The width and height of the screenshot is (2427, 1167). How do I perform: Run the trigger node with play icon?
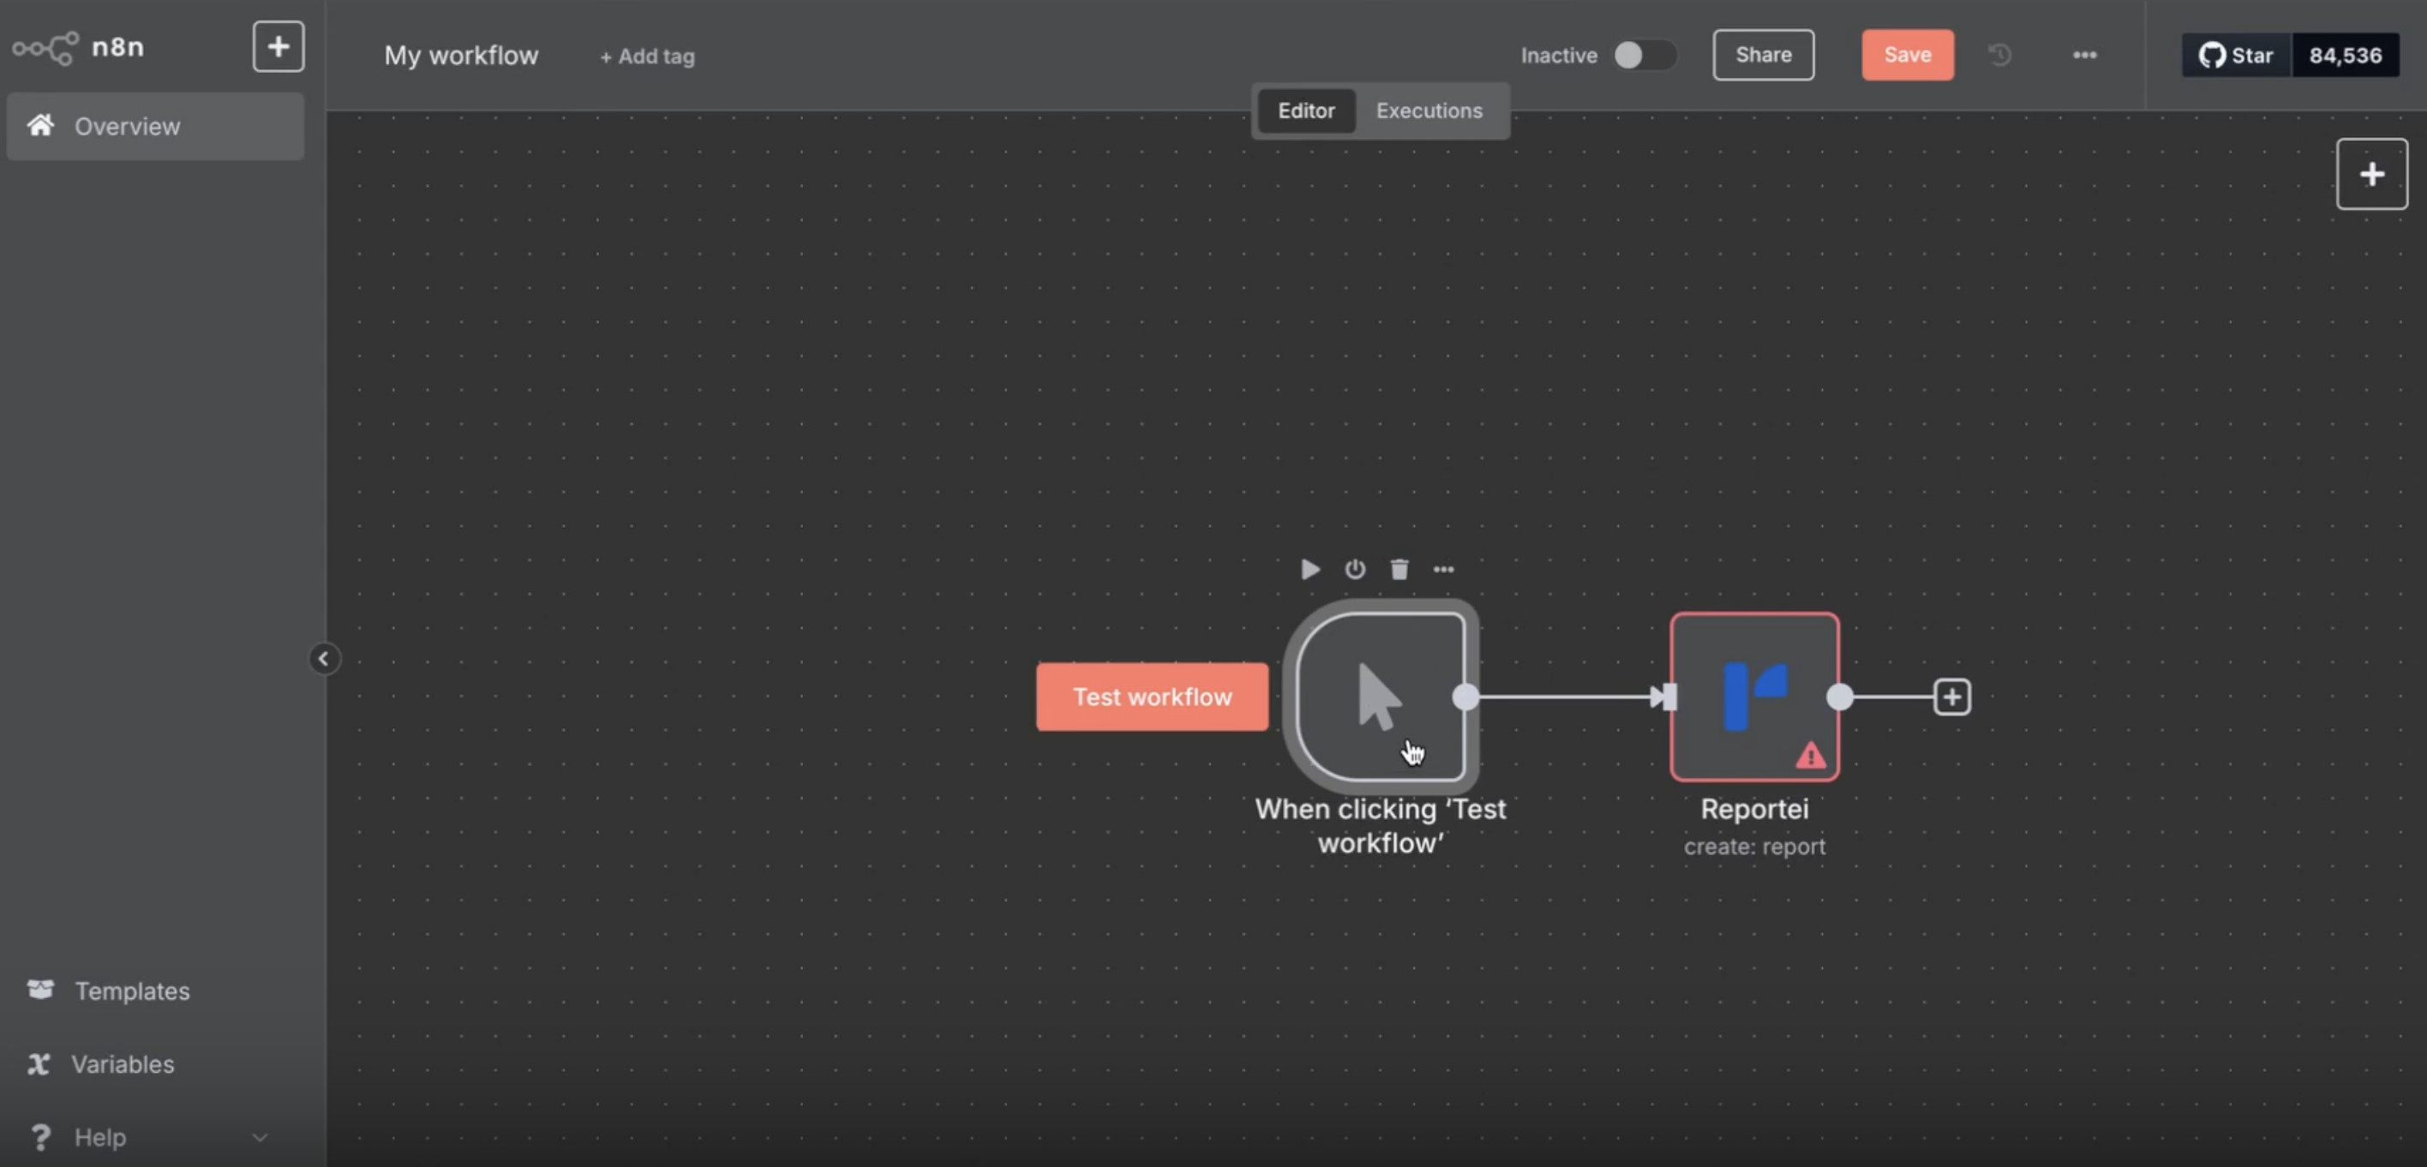click(x=1309, y=569)
